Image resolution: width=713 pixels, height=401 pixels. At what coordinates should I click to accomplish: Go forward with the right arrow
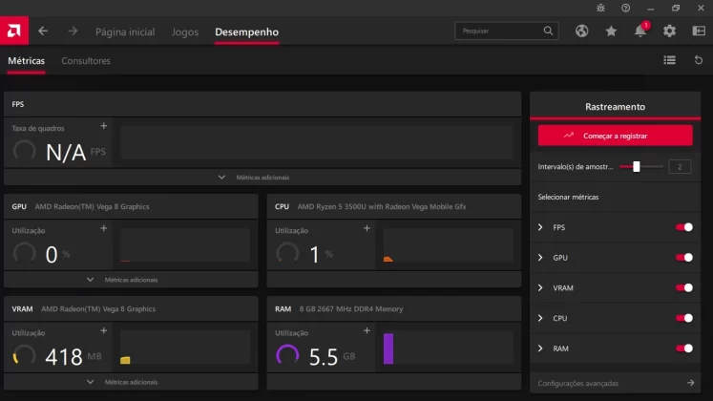[x=73, y=31]
